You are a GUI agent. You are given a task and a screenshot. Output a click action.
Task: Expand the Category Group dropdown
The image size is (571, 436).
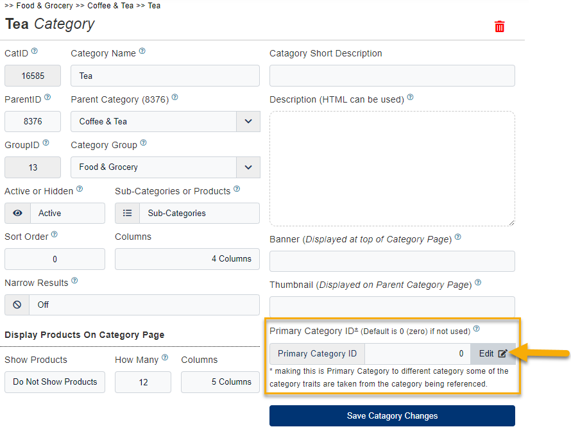(248, 167)
